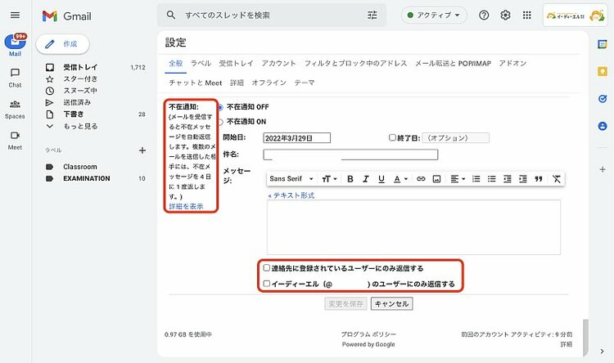Open Chat in the left rail
Viewport: 614px width, 363px height.
pyautogui.click(x=15, y=78)
